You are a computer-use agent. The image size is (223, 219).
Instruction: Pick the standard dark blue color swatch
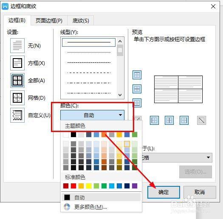pos(127,186)
